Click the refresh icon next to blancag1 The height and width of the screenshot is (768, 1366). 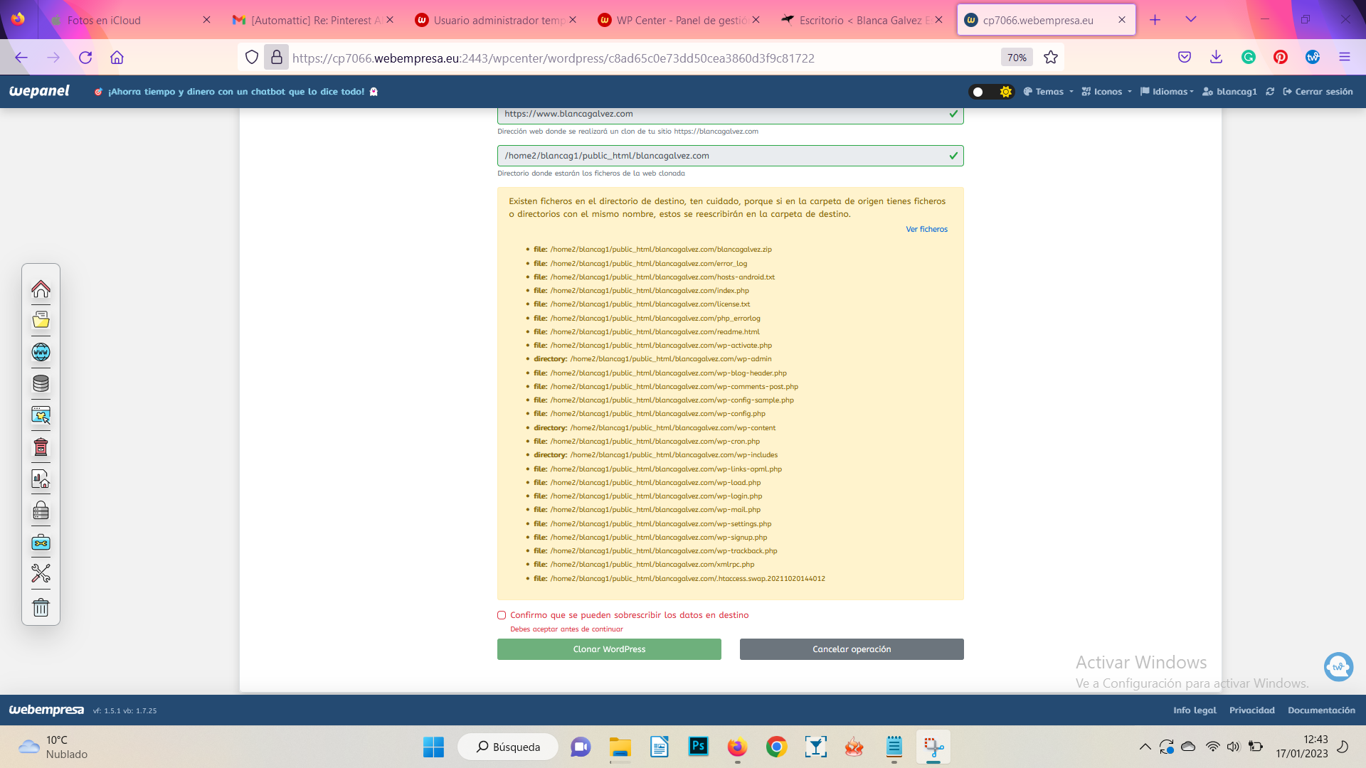click(1270, 92)
